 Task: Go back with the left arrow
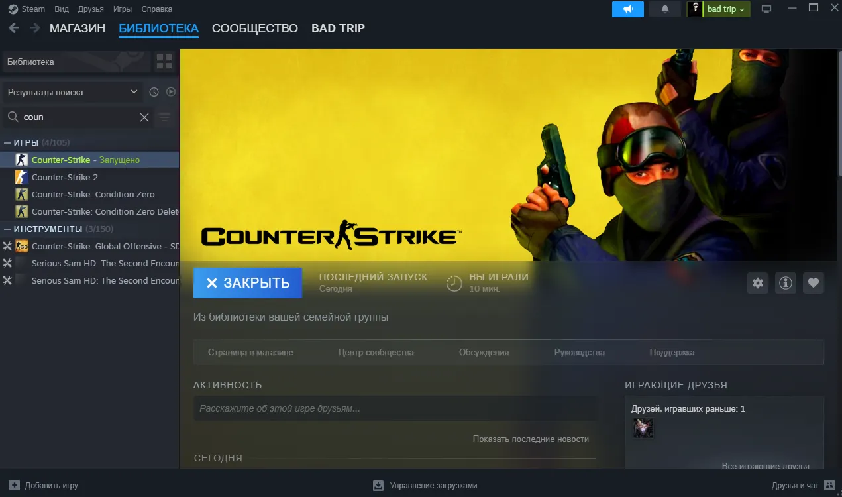(14, 28)
